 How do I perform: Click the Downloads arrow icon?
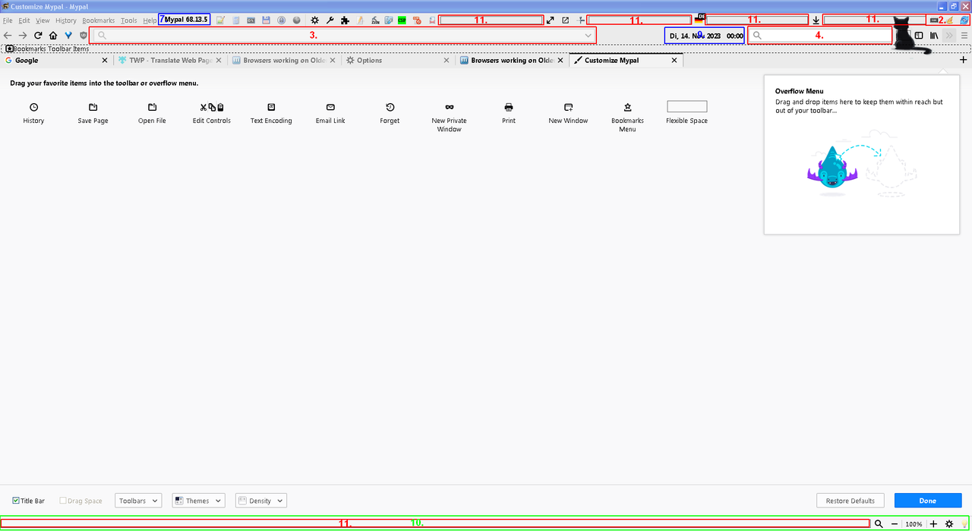[816, 20]
